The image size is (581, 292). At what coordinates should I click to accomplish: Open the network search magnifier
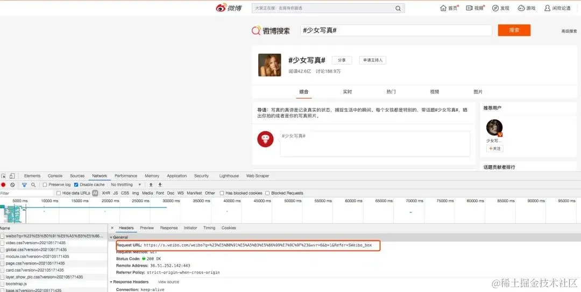tap(33, 184)
